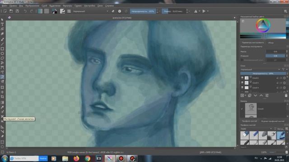Switch to the Brush Presets tab
Screen dimensions: 289x162
249,121
